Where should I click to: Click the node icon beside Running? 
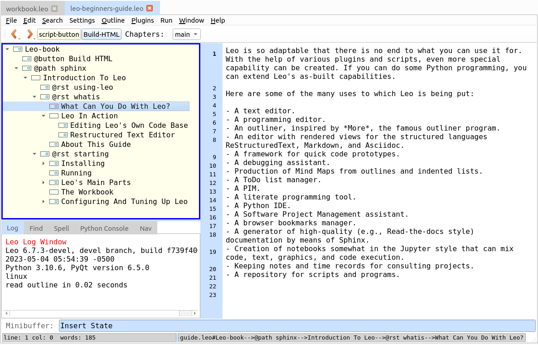(54, 173)
